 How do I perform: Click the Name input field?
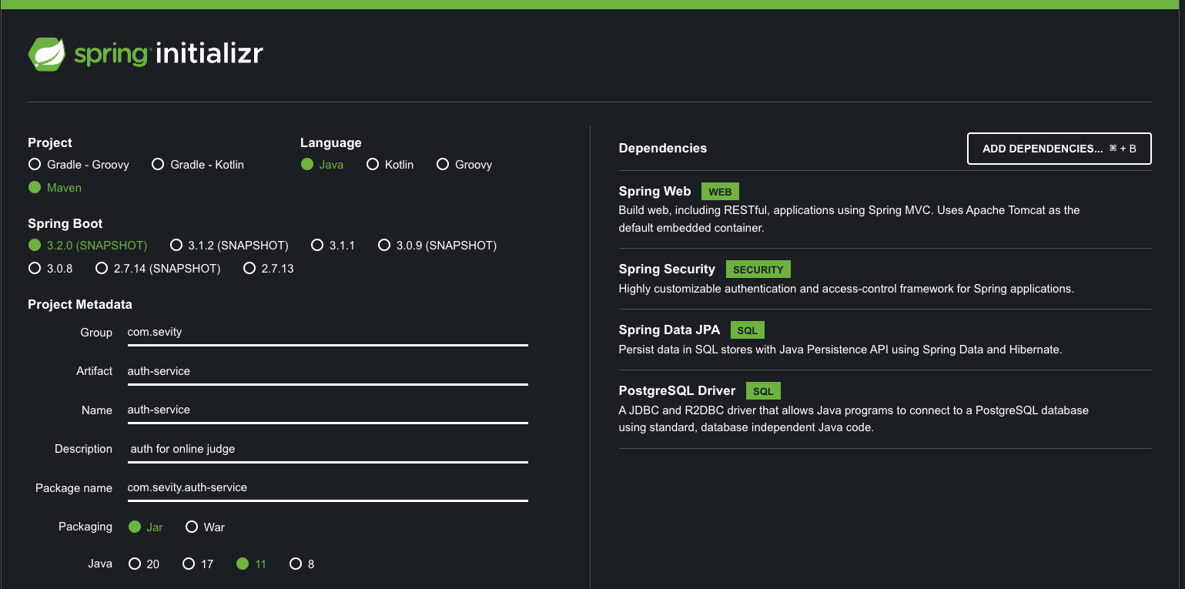pyautogui.click(x=327, y=410)
